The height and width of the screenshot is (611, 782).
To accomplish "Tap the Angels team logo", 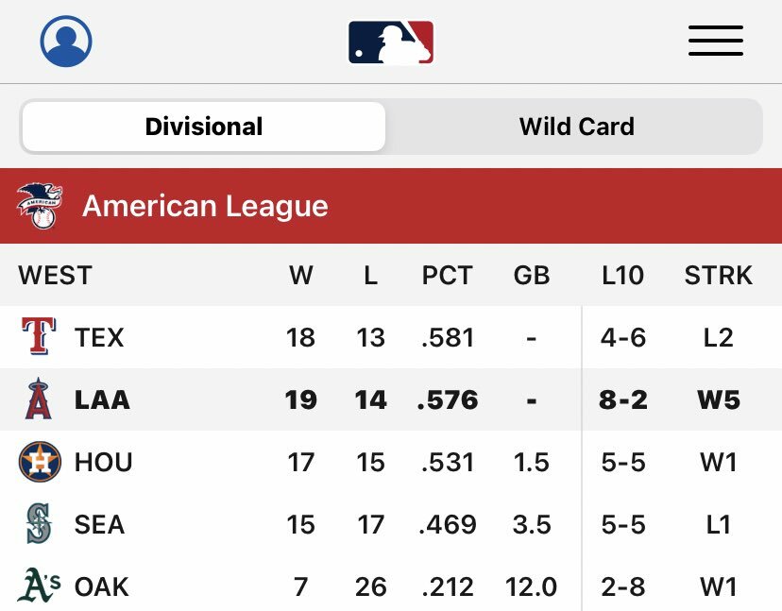I will click(39, 399).
